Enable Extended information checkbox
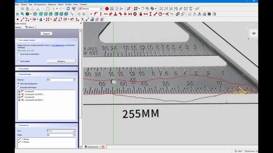The image size is (273, 153). click(x=19, y=88)
